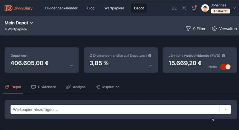Screen dimensions: 239x130
Task: Expand the Mein Depot dropdown
Action: coord(32,23)
